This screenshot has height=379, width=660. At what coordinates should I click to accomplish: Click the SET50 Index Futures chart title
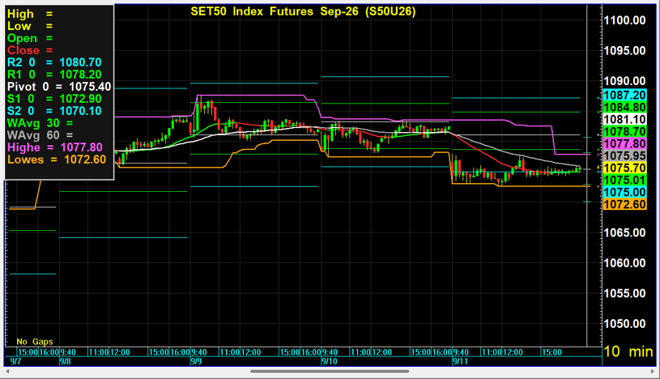[x=303, y=11]
